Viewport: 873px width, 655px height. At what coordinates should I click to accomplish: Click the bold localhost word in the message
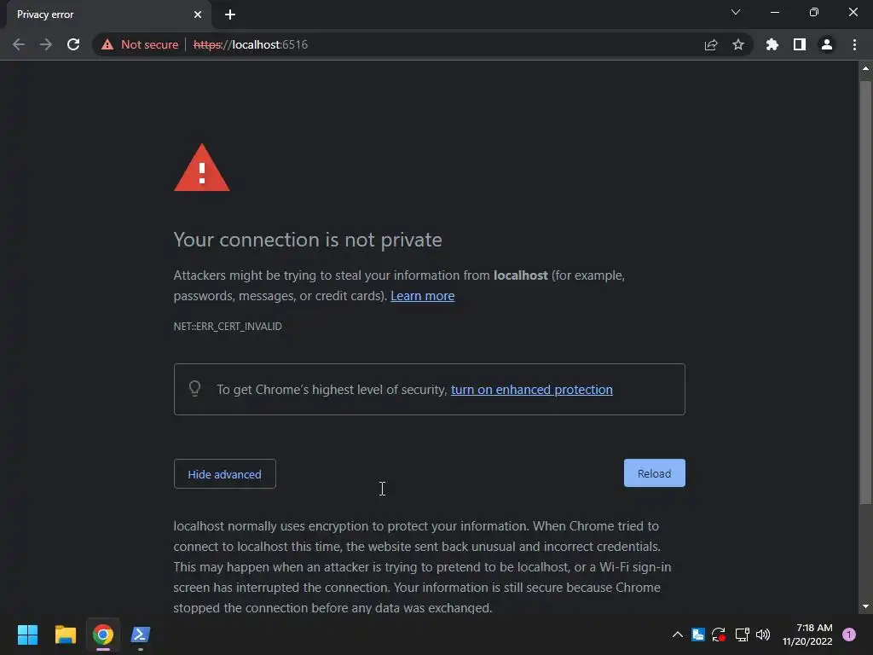click(x=521, y=275)
